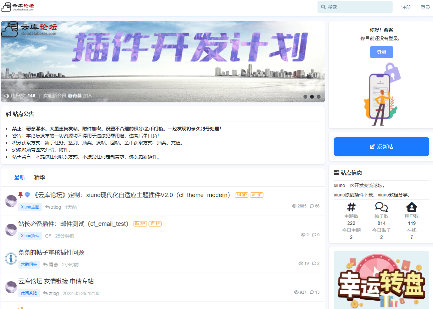Click the eye icon showing 927 views
This screenshot has height=309, width=433.
[296, 292]
